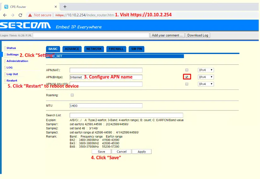This screenshot has height=179, width=260.
Task: Open the IPv4 dropdown for APN(NAT)
Action: click(206, 70)
